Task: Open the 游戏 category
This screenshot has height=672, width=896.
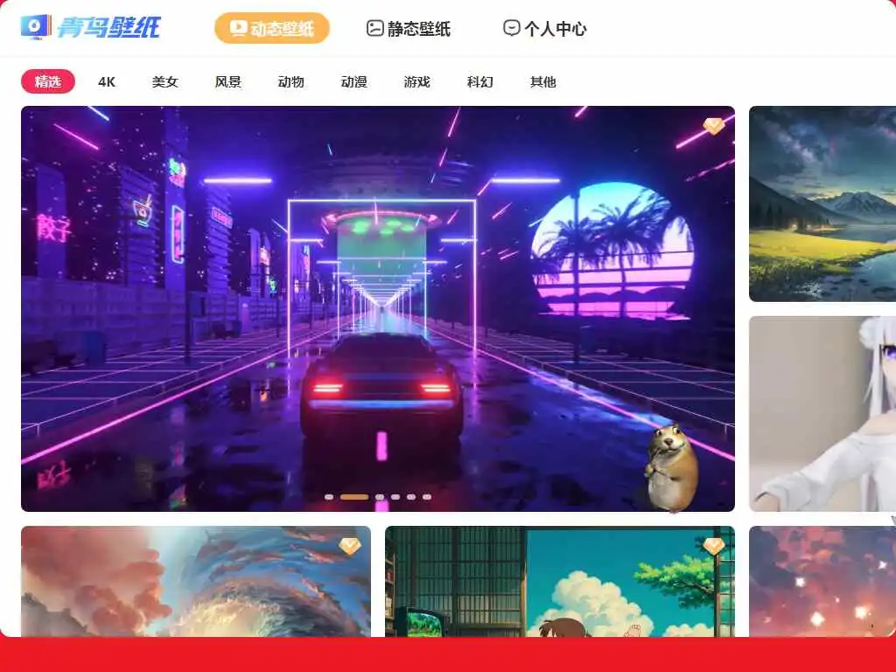Action: tap(416, 81)
